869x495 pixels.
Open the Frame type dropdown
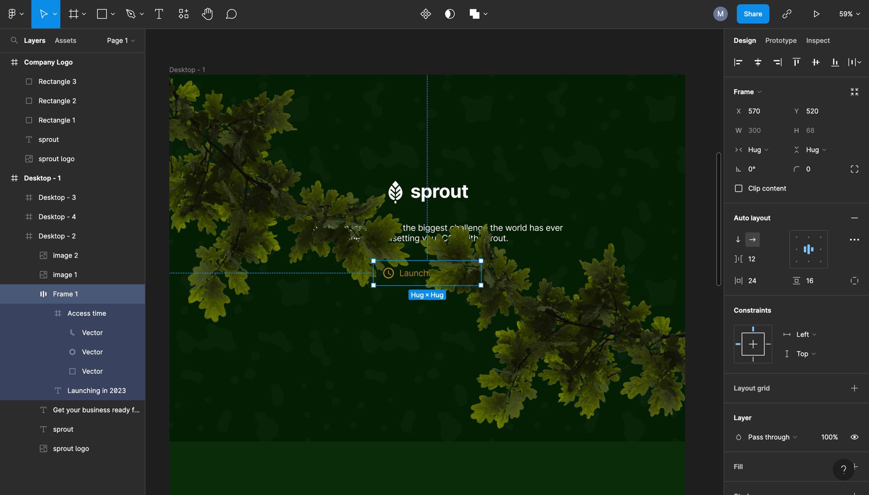coord(747,92)
